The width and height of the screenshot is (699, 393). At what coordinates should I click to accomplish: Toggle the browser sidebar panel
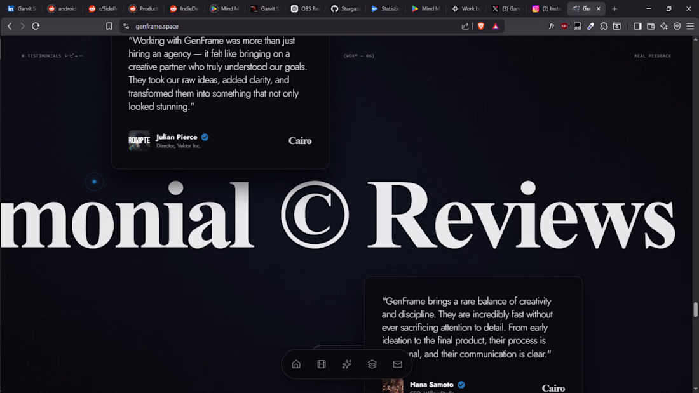point(637,26)
